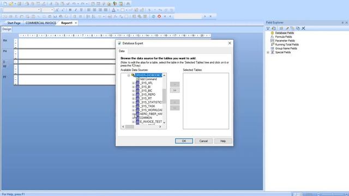Switch to the Start Page tab
Viewport: 349px width, 196px height.
tap(14, 23)
